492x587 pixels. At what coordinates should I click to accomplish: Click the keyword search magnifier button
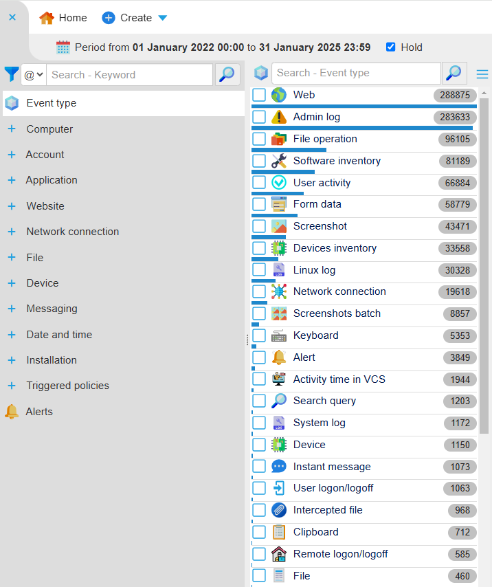(227, 74)
